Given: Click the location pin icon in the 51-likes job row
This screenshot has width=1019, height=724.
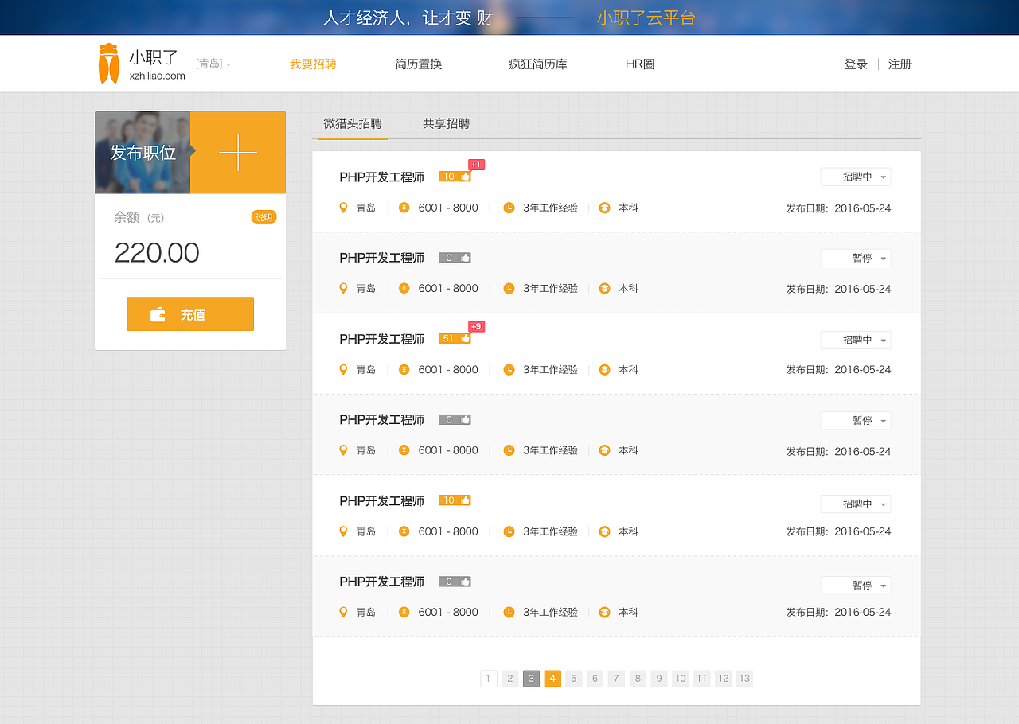Looking at the screenshot, I should tap(343, 369).
